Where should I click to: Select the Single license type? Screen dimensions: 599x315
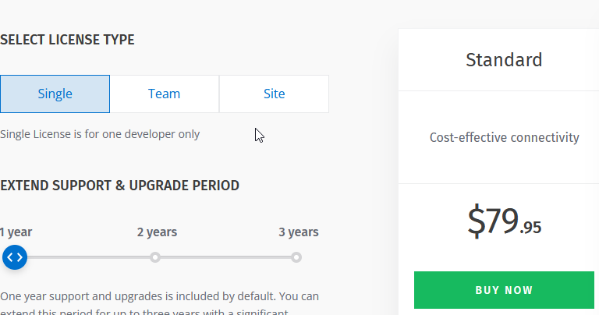point(55,94)
